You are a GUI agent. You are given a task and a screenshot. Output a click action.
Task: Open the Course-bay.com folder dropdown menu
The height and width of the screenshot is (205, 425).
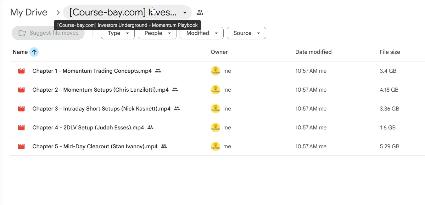click(x=127, y=13)
